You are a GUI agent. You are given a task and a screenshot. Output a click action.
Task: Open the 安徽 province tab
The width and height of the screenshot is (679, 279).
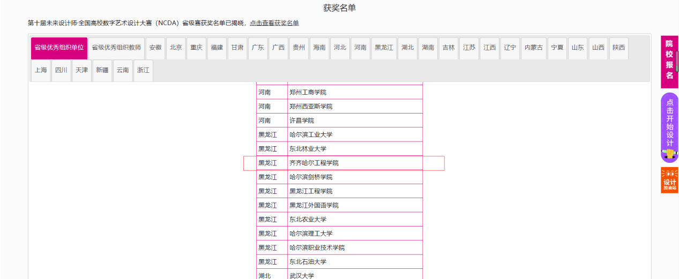155,48
